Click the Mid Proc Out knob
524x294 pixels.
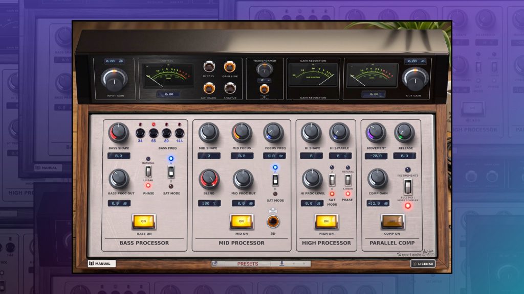(243, 179)
